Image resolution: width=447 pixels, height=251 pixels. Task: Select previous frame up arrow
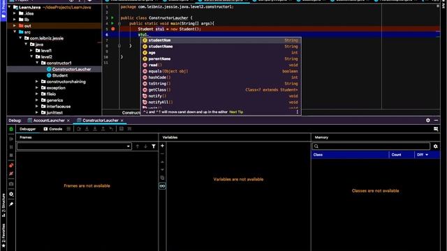[138, 146]
